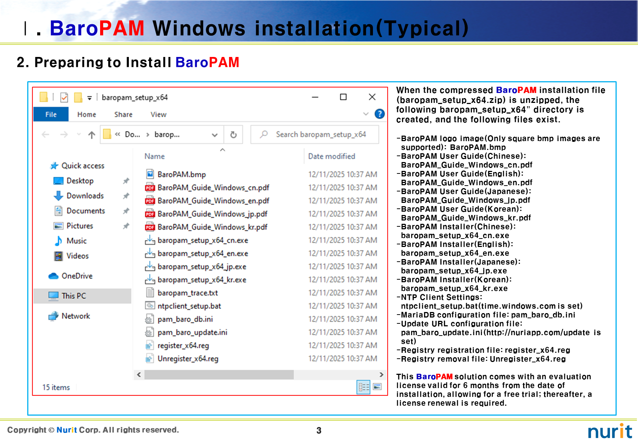Expand the address bar history dropdown
This screenshot has height=441, width=638.
215,135
